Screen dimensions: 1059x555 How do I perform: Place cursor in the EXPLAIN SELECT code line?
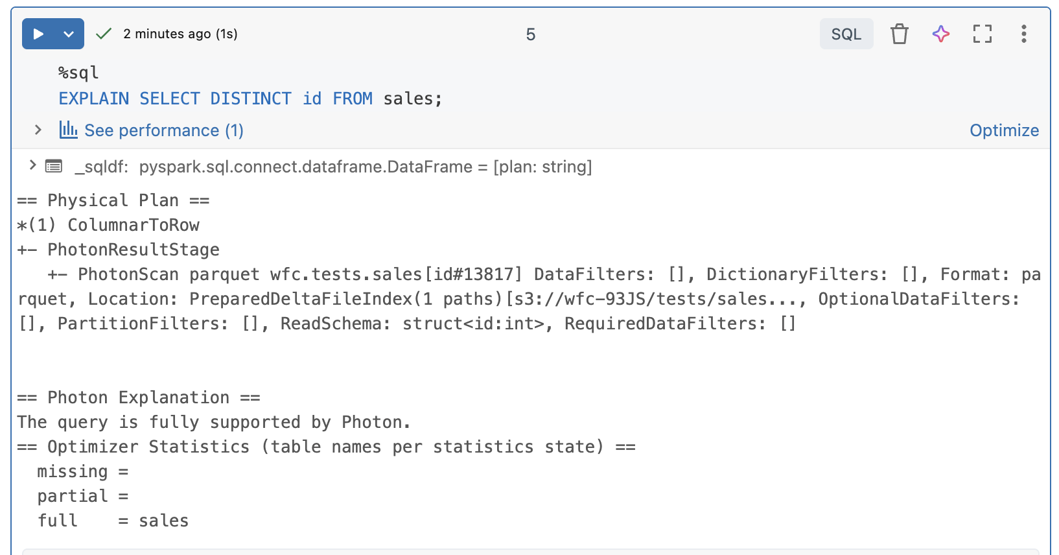[x=250, y=99]
